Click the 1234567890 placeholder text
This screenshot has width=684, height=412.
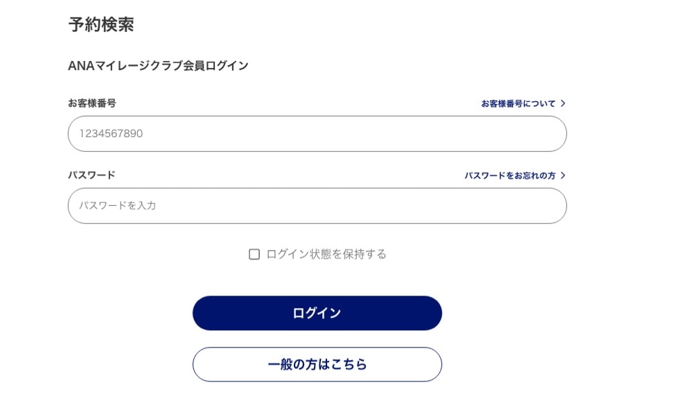click(x=111, y=134)
